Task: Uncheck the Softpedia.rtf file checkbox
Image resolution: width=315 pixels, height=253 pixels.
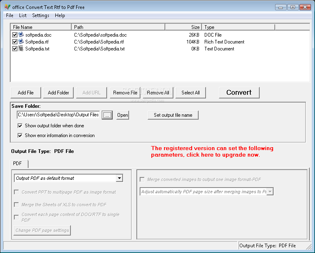Action: point(15,42)
